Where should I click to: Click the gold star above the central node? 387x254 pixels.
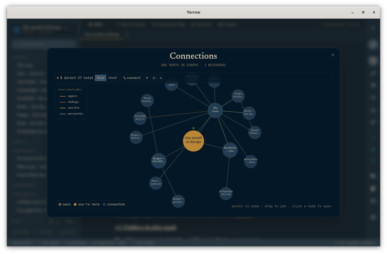tap(193, 128)
